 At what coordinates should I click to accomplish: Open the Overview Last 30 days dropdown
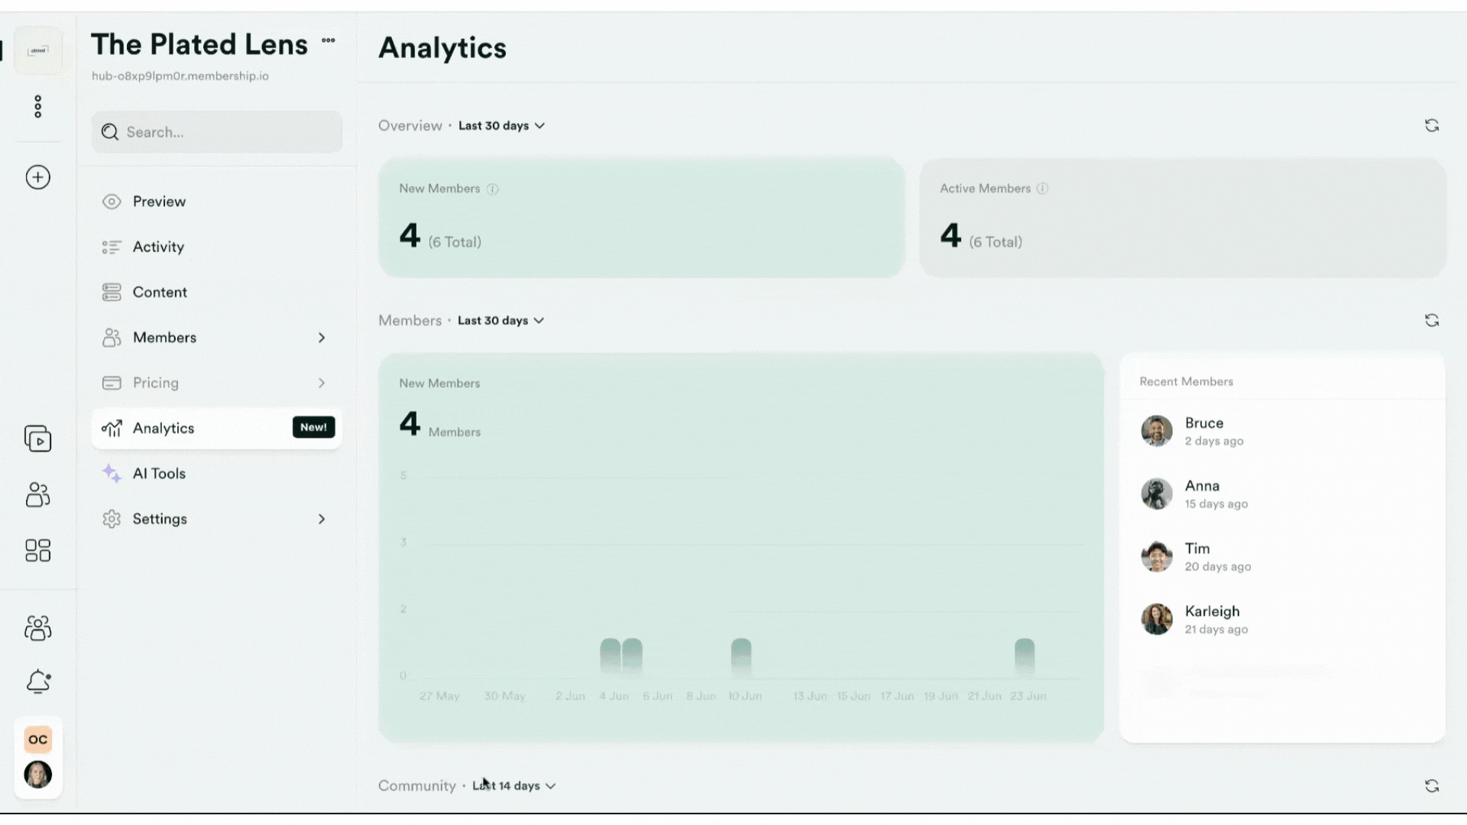pos(501,125)
